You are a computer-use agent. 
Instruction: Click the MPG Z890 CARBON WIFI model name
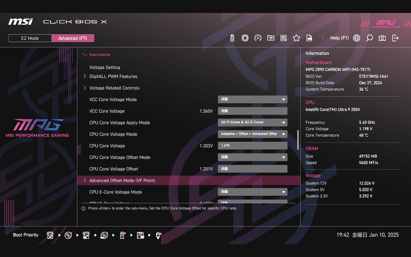point(338,70)
